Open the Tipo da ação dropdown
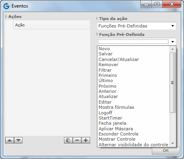The height and width of the screenshot is (159, 184). [x=136, y=26]
